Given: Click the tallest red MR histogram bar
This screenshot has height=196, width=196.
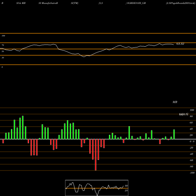Looking at the screenshot, I should pyautogui.click(x=96, y=155).
